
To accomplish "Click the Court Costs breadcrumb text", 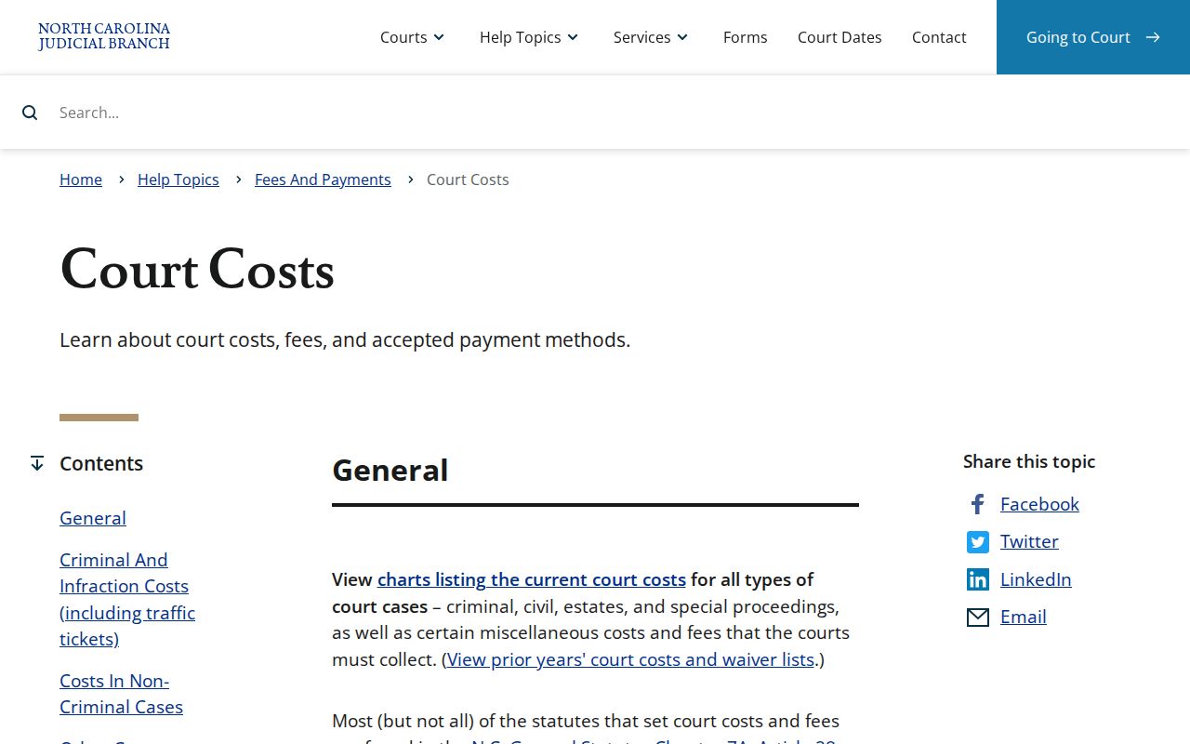I will [x=468, y=179].
